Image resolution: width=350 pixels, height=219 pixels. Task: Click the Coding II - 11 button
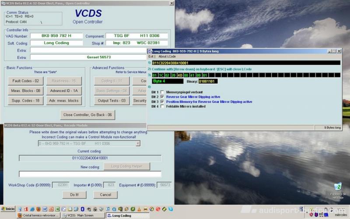pyautogui.click(x=112, y=81)
